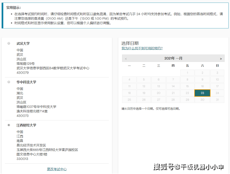This screenshot has height=174, width=230.
Task: Click calendar date 24
Action: click(x=217, y=93)
